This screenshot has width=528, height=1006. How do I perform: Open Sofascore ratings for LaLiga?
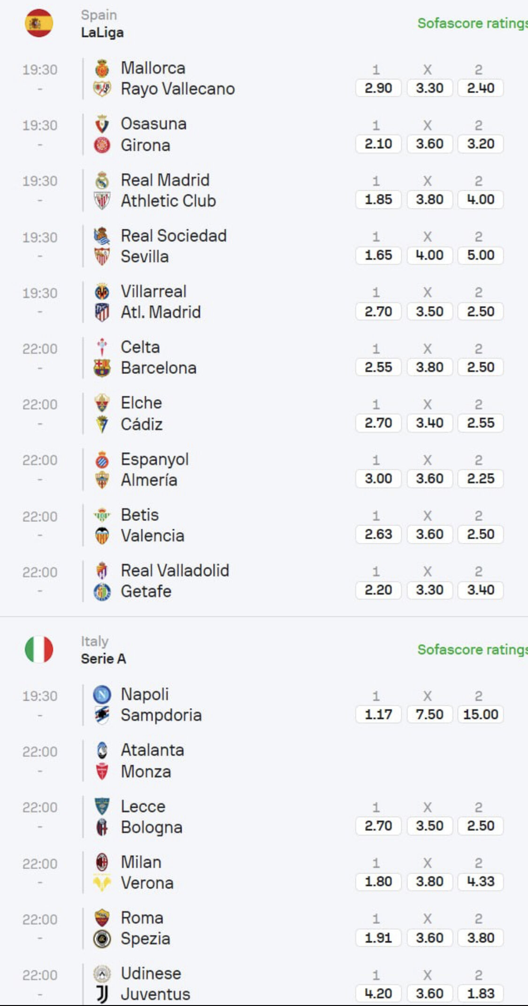pos(472,23)
